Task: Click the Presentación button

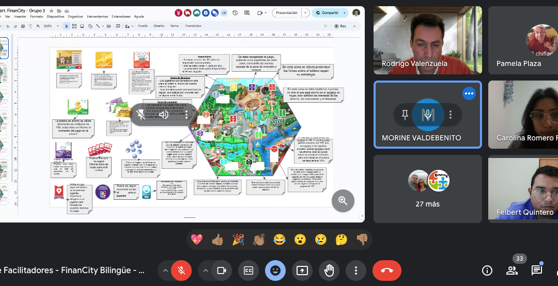Action: point(287,13)
